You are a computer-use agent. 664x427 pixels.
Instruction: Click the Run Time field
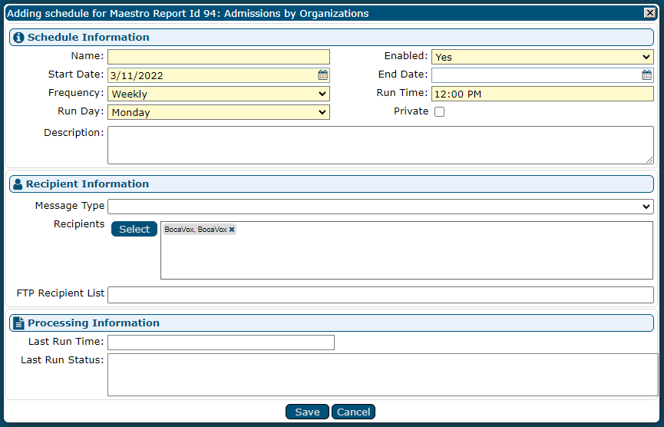[x=542, y=94]
